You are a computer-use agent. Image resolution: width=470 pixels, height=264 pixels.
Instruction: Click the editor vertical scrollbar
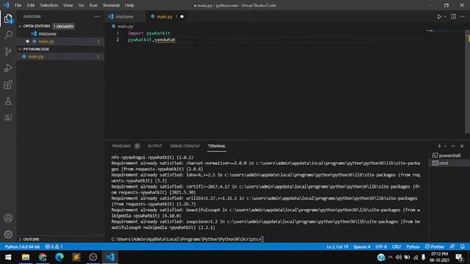pyautogui.click(x=467, y=81)
